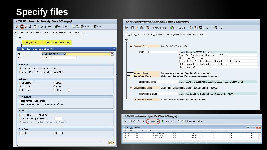Open Edit menu in Notepad window

[x=130, y=131]
